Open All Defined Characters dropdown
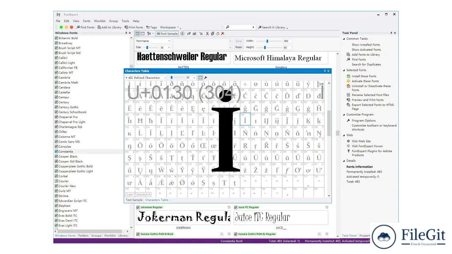Screen dimensions: 452x254 pyautogui.click(x=146, y=78)
